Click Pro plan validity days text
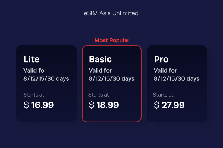Viewport: 223px width, 148px height. coord(177,75)
